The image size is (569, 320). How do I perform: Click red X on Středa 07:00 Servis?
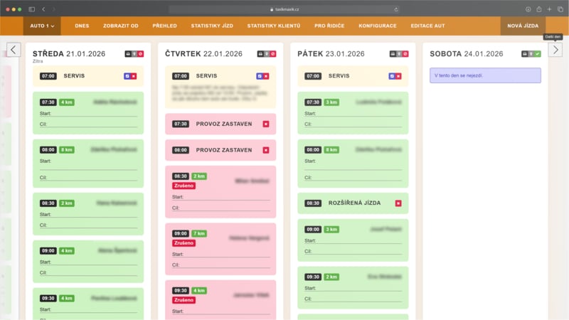point(134,76)
